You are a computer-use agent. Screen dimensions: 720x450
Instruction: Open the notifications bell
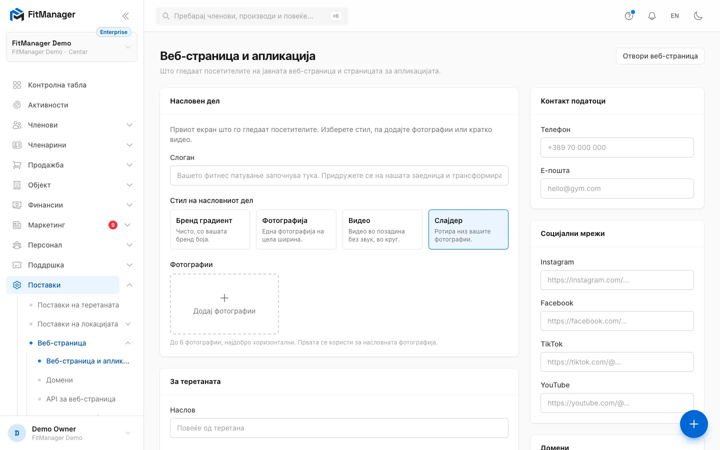[652, 16]
